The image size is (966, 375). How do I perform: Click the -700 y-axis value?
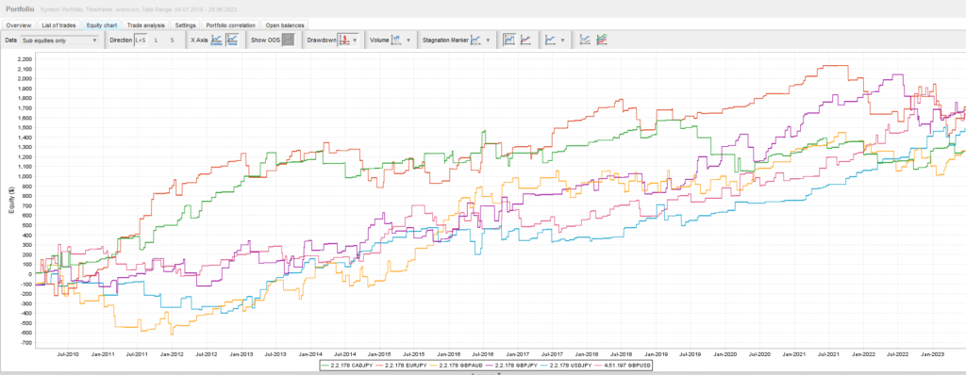tap(25, 342)
